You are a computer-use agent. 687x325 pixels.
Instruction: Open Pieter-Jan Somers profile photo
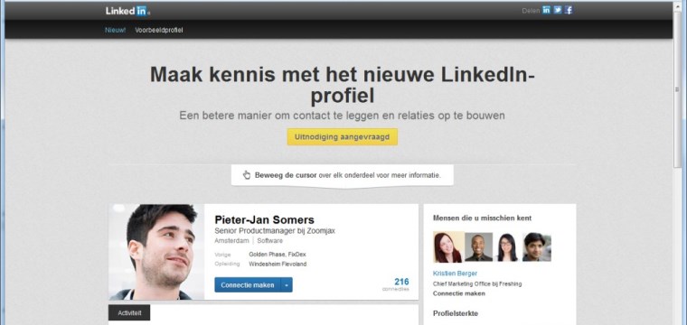(x=156, y=252)
